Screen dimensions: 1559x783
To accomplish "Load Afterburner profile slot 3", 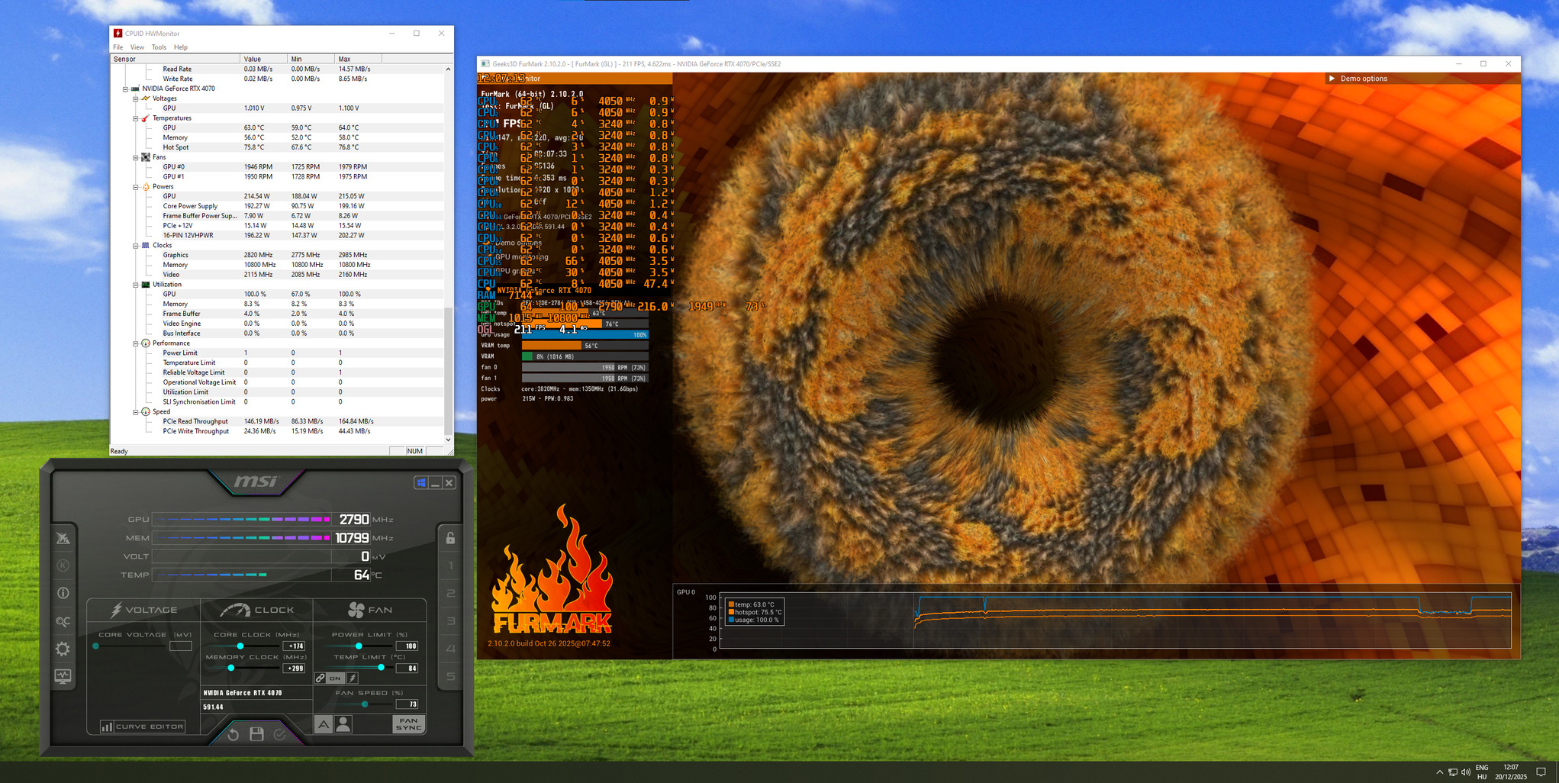I will coord(450,621).
